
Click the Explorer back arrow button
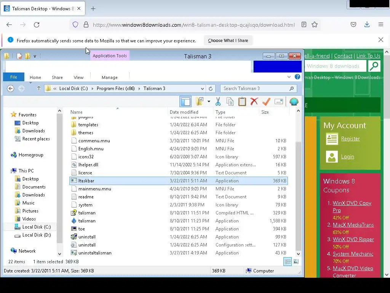pos(10,89)
